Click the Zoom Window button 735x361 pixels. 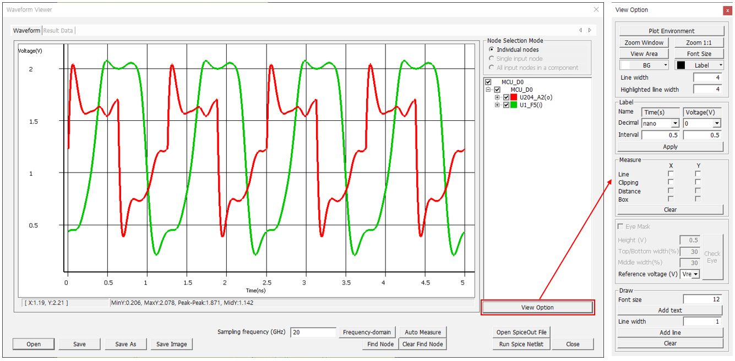click(644, 42)
